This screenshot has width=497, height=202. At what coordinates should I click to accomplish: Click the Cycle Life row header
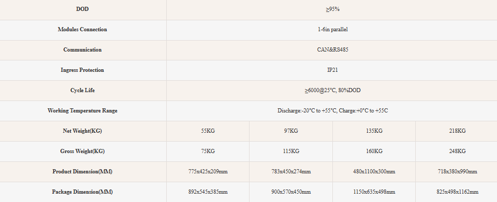pos(82,90)
